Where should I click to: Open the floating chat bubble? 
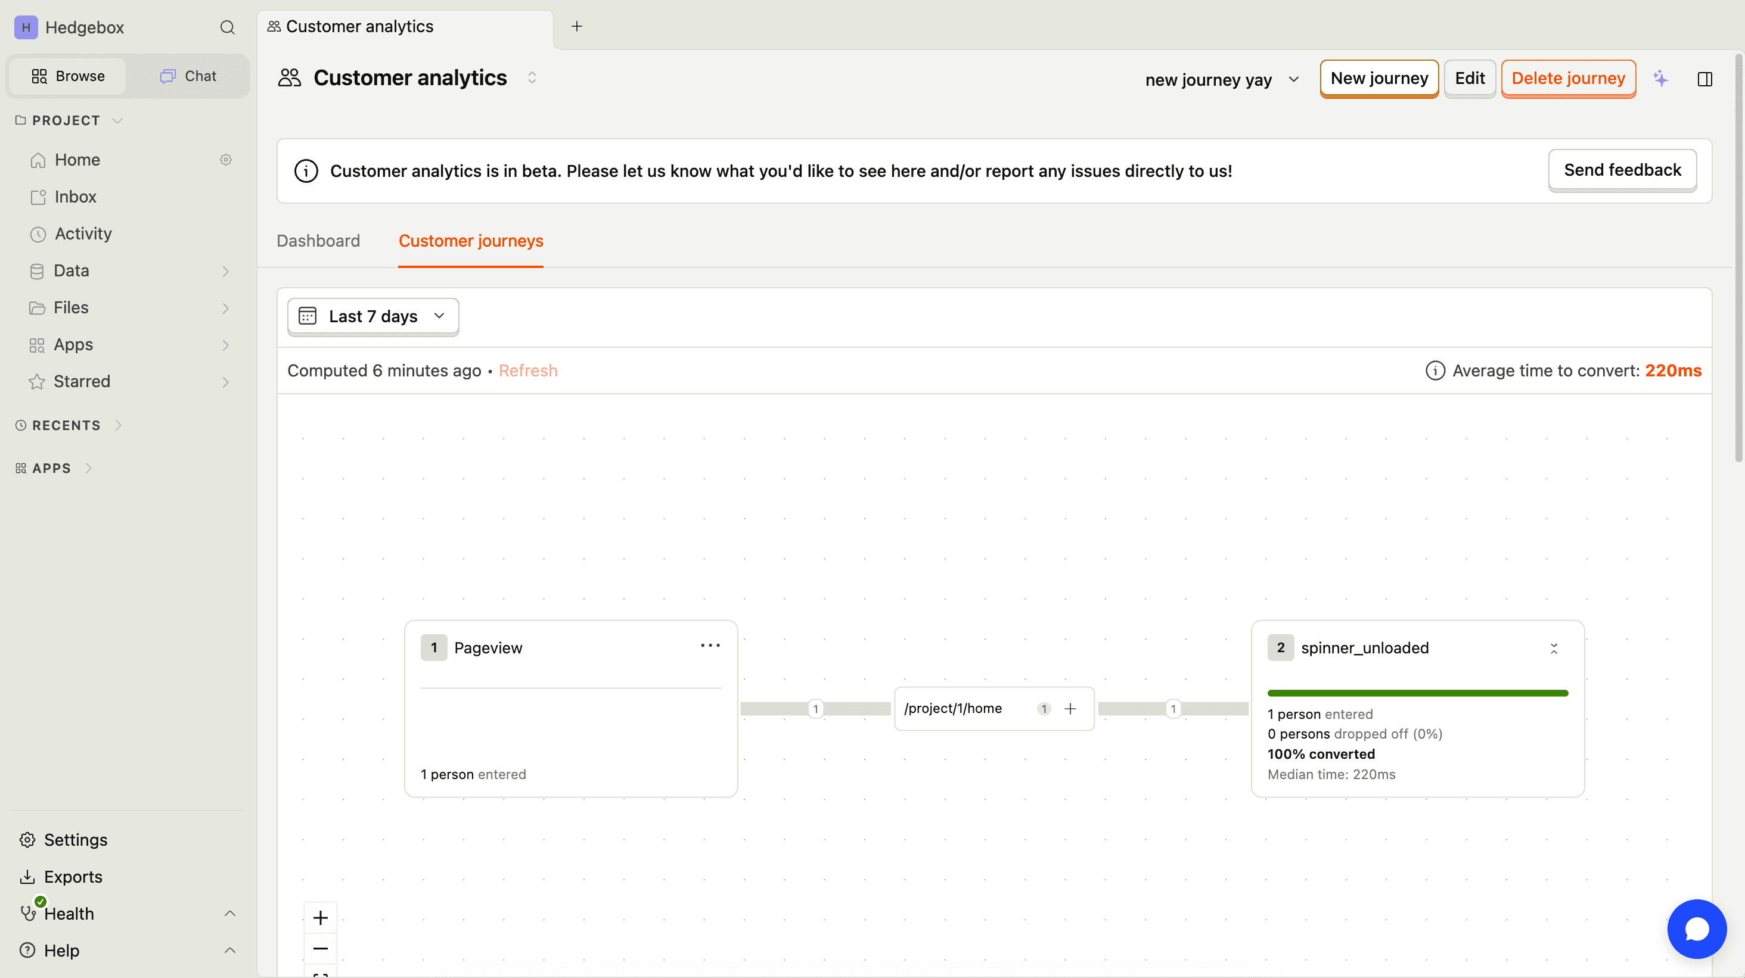click(x=1696, y=929)
